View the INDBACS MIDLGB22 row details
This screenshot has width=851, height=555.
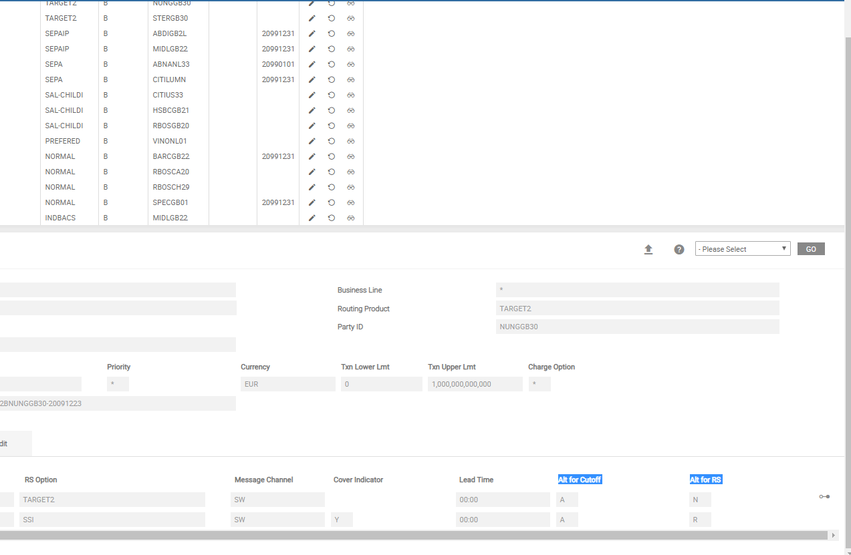coord(351,218)
